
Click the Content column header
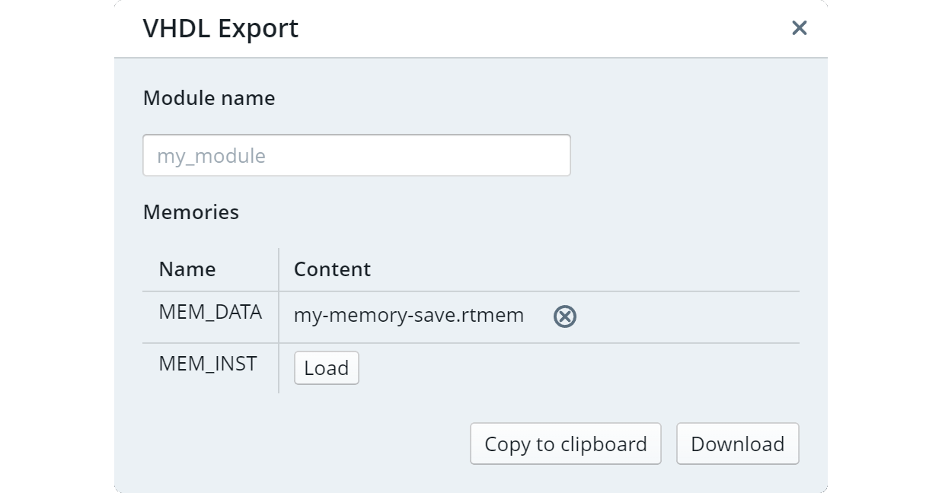coord(332,269)
